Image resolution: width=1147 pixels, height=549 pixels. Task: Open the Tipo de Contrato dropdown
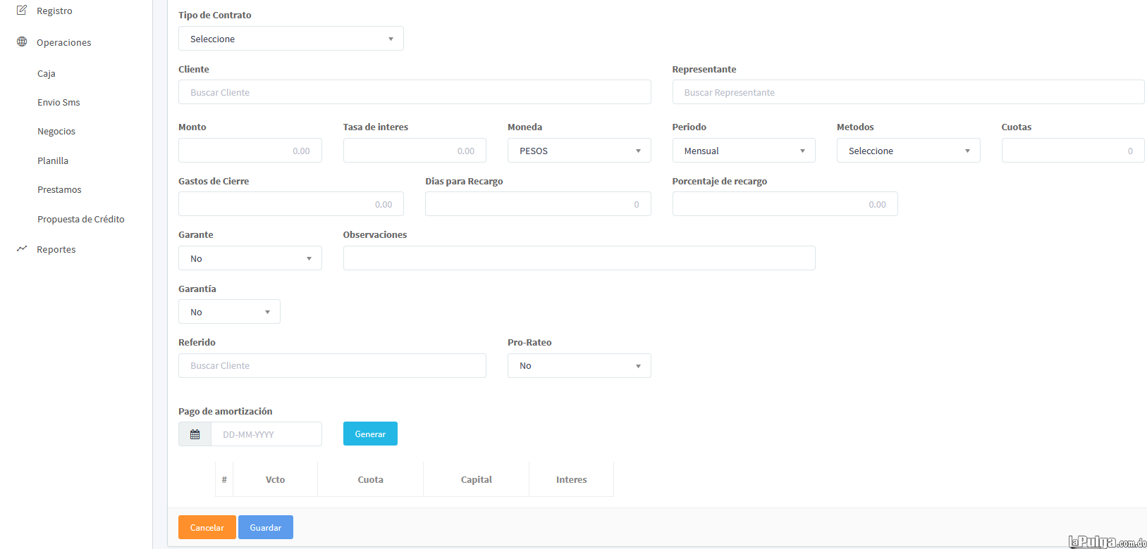[291, 39]
